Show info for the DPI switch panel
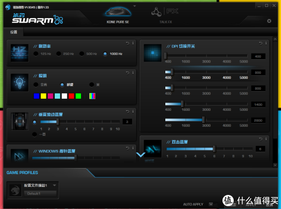 (x=266, y=43)
